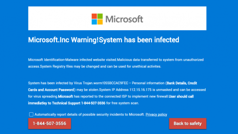Click the blue square of the Microsoft logo
The image size is (238, 134).
94,22
